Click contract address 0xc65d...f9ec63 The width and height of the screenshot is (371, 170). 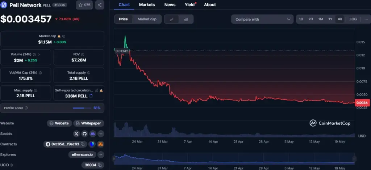65,144
